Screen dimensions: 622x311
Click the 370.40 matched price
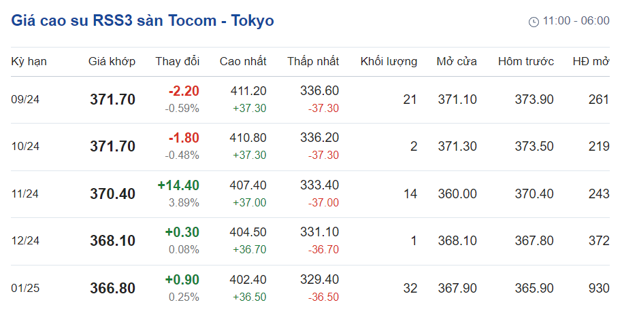click(113, 194)
